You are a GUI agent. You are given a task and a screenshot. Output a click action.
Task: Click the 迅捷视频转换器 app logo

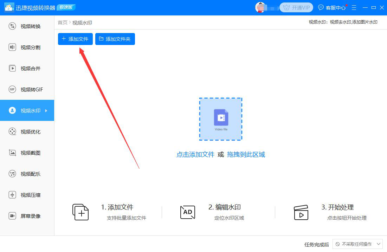tap(9, 7)
